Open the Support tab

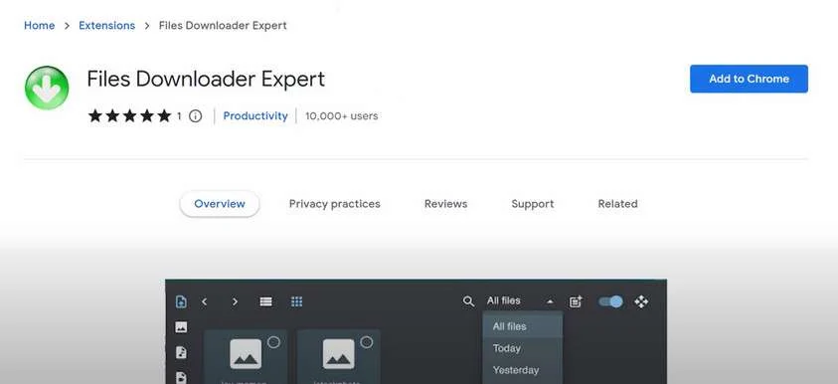[x=533, y=204]
